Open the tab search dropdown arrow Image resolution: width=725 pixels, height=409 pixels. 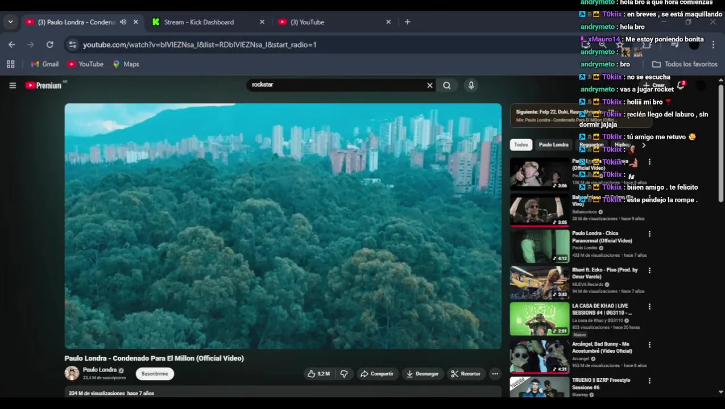(x=10, y=22)
